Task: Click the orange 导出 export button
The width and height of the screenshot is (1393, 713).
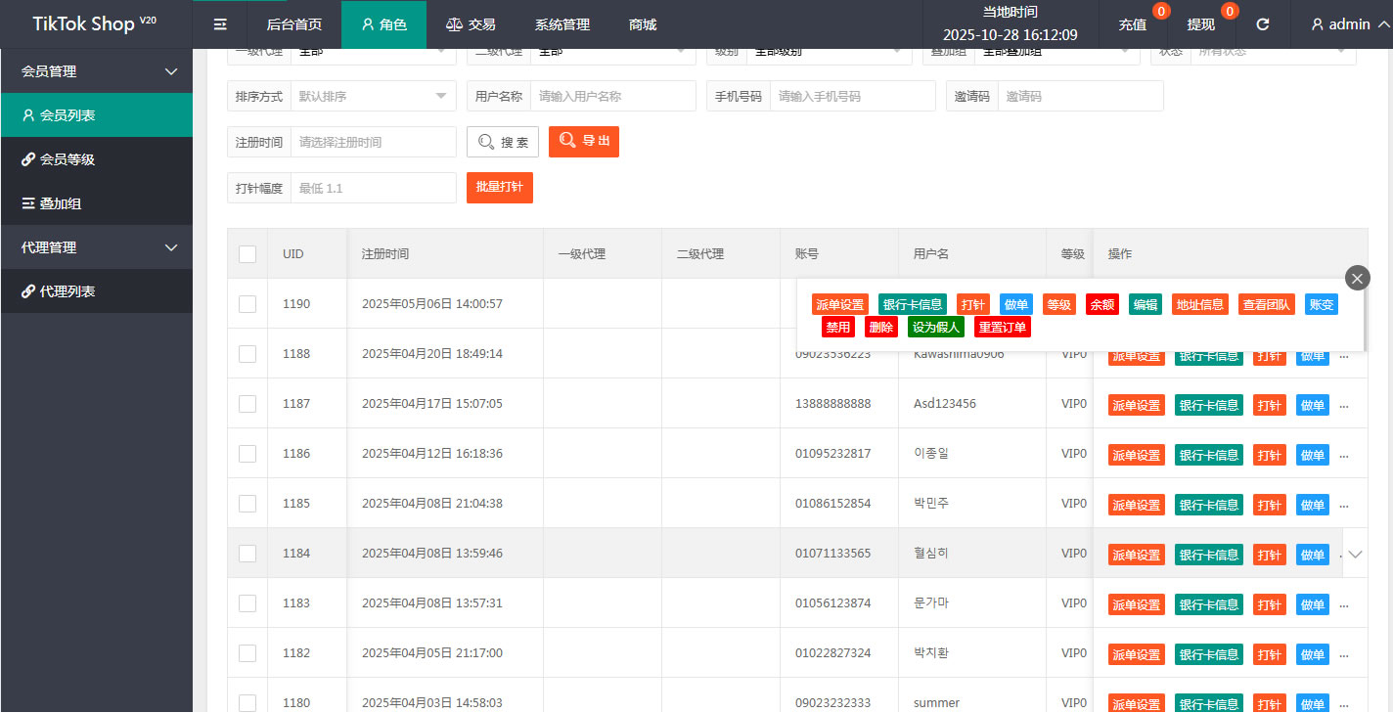Action: click(x=584, y=141)
